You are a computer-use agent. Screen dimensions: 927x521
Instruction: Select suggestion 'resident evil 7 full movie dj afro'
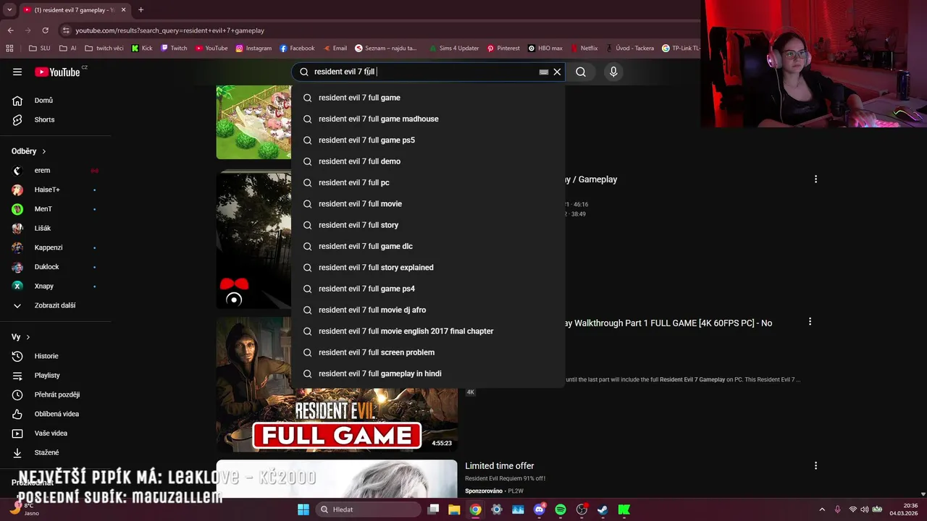(428, 310)
